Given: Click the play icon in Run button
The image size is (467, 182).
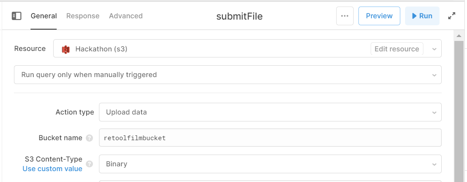Looking at the screenshot, I should (x=414, y=16).
